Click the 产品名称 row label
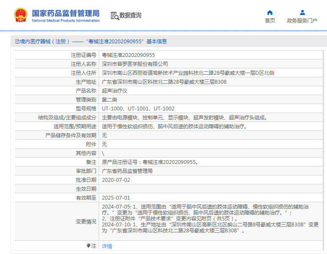 pyautogui.click(x=86, y=91)
